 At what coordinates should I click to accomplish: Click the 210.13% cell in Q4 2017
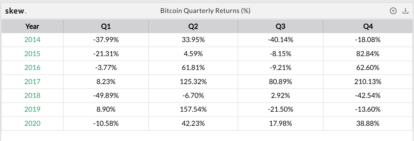[368, 82]
